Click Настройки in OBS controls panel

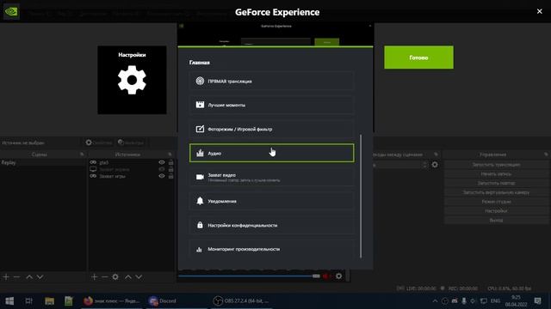(x=496, y=211)
